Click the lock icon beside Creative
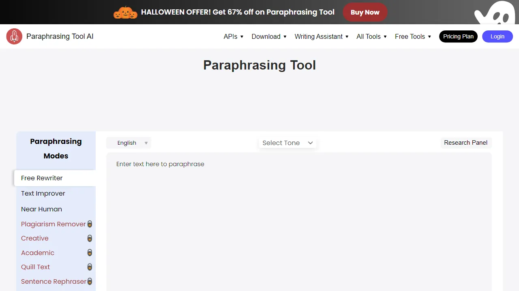 pos(90,238)
